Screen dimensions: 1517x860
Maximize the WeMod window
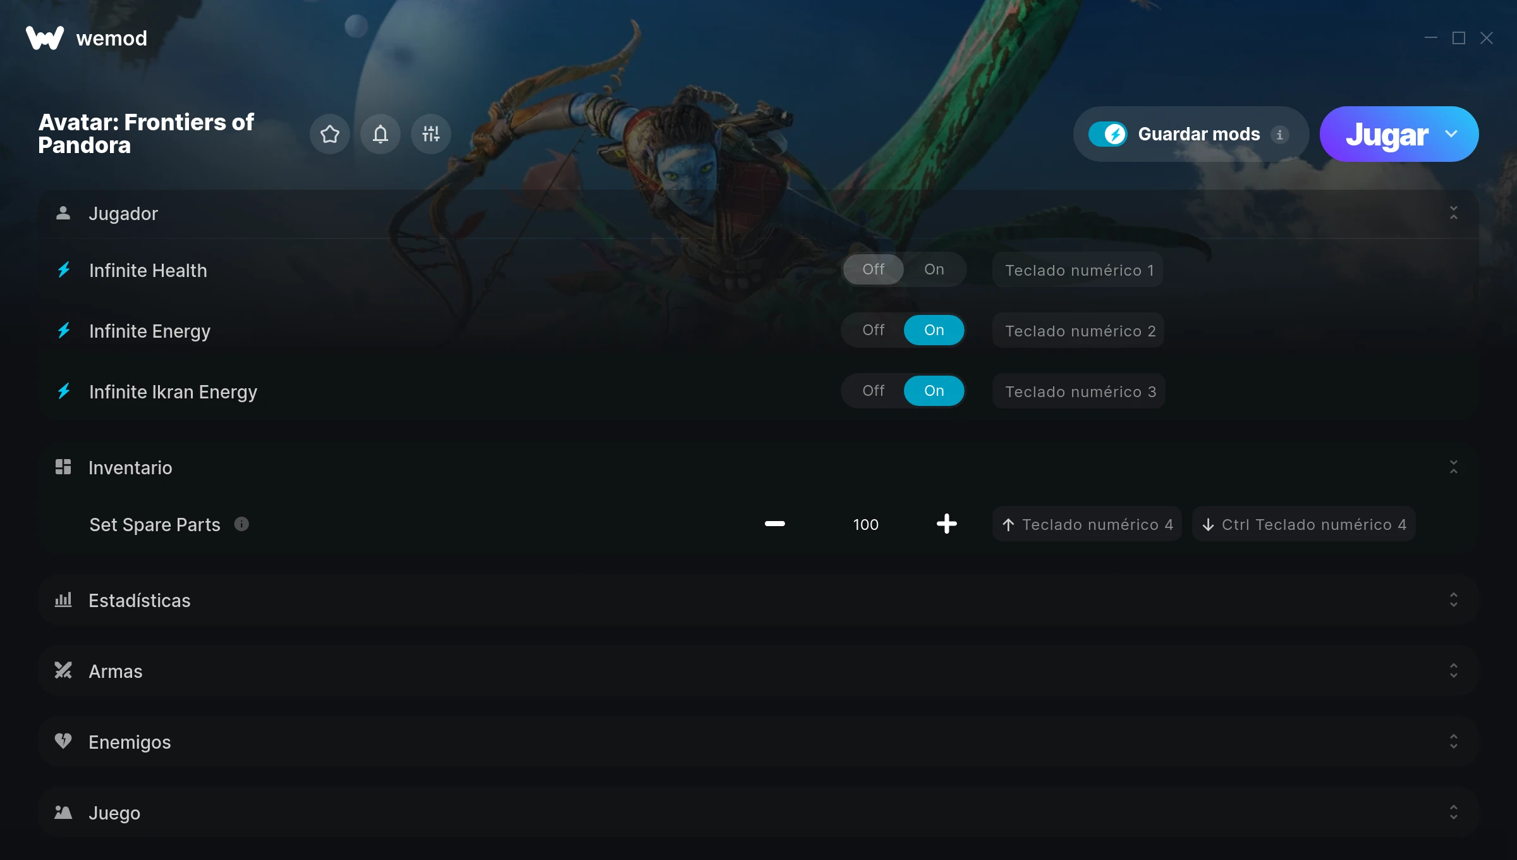[1459, 38]
